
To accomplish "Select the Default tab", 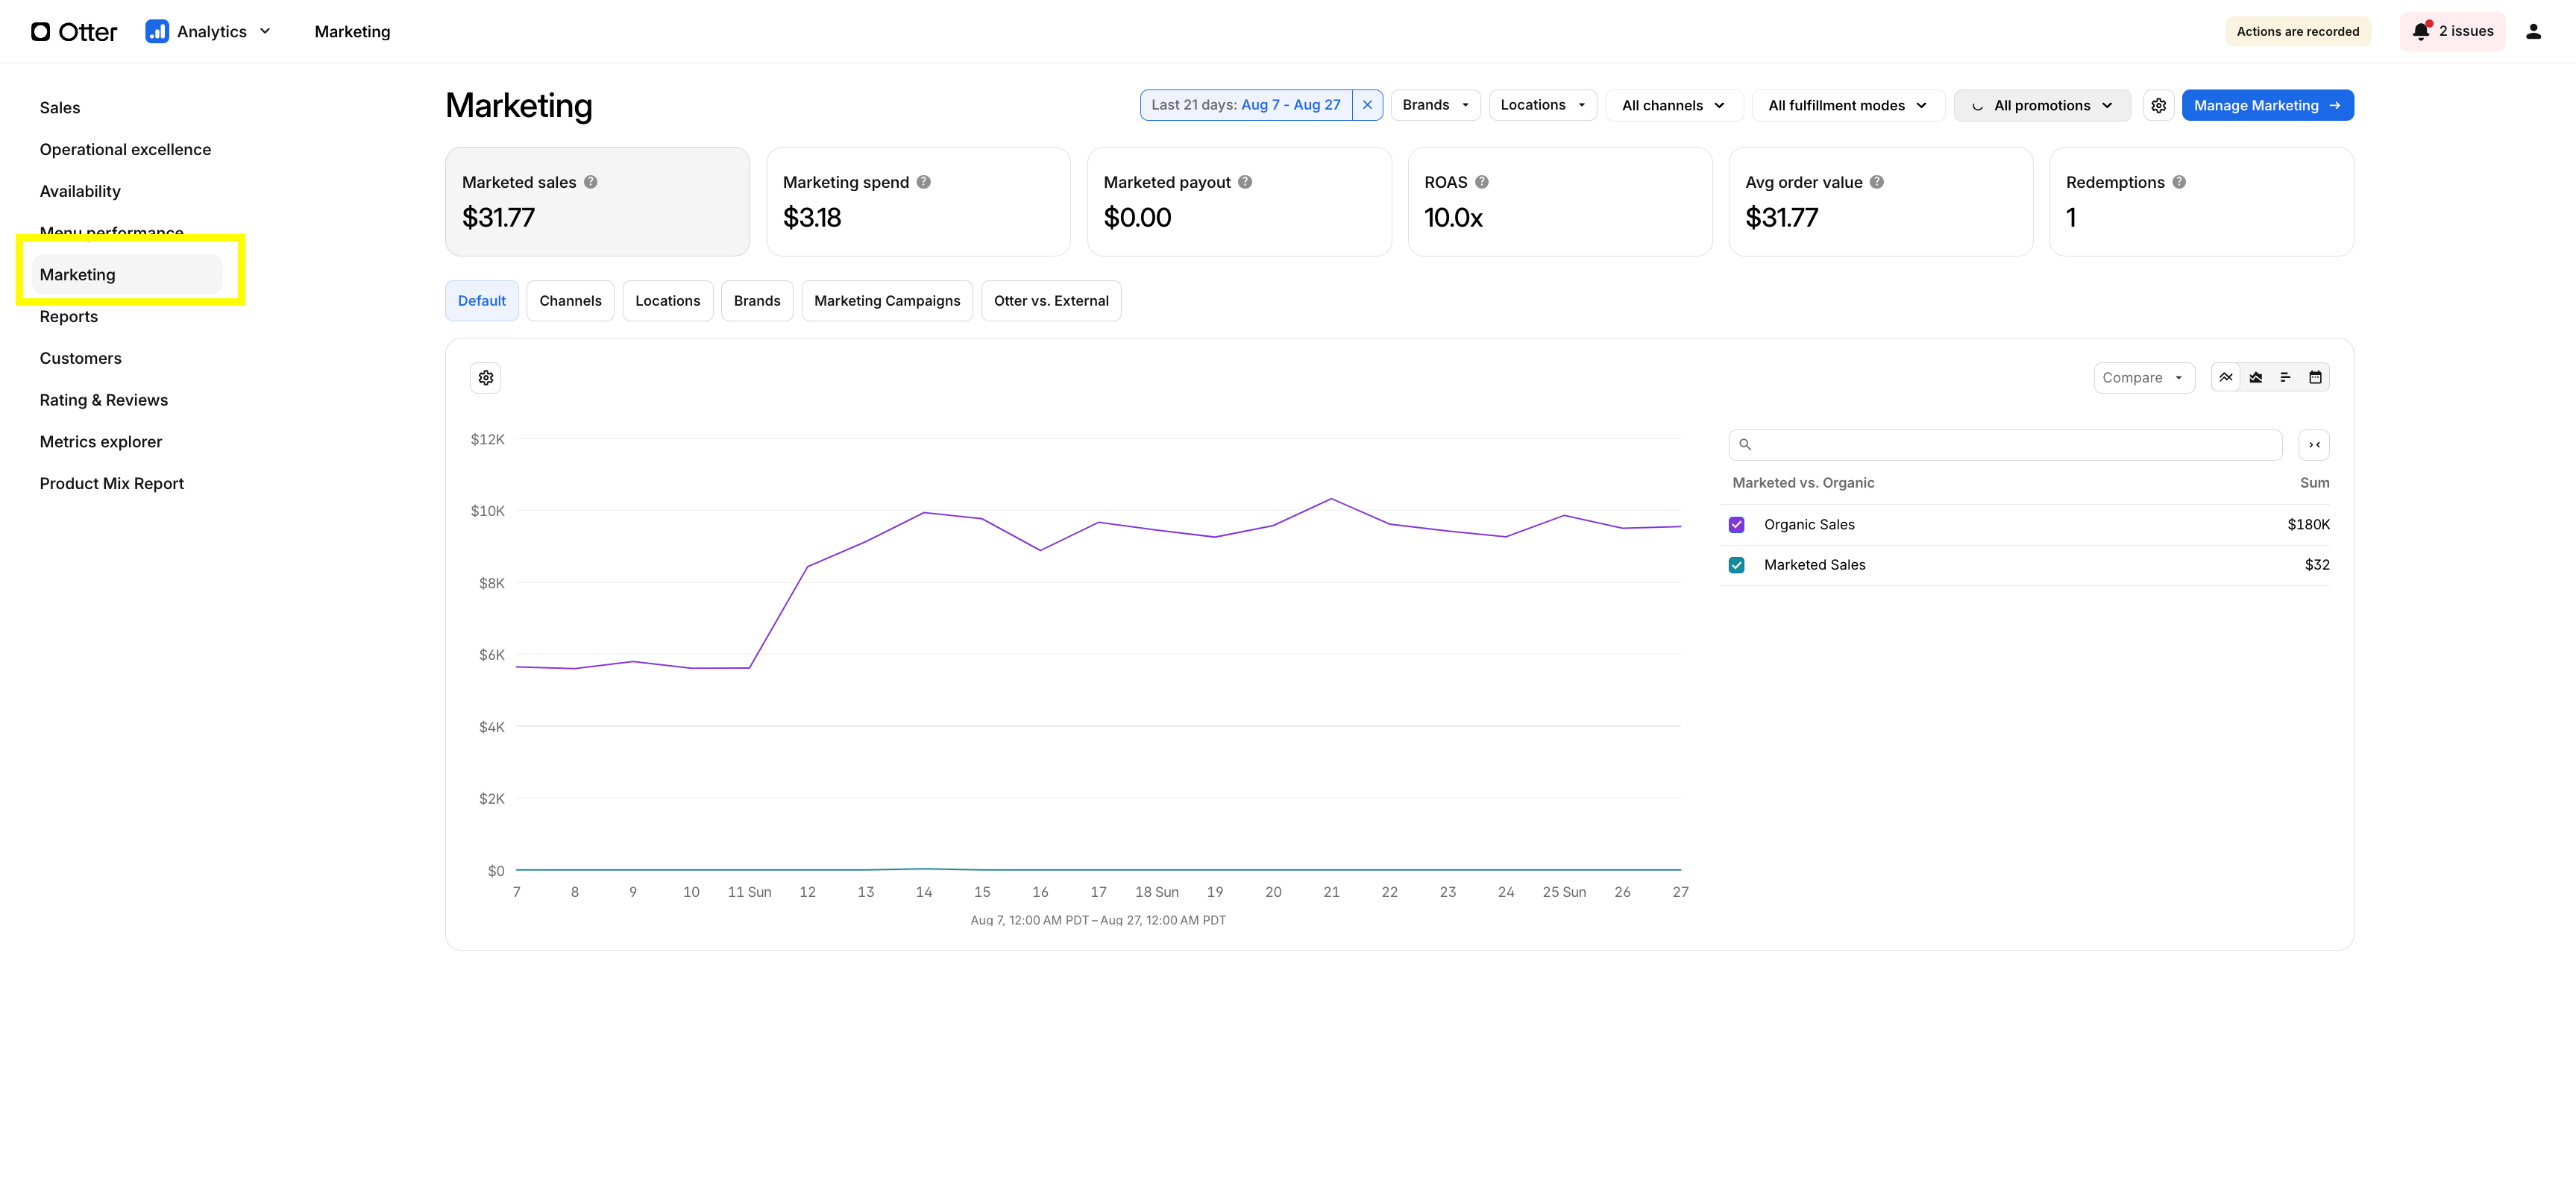I will pos(482,301).
